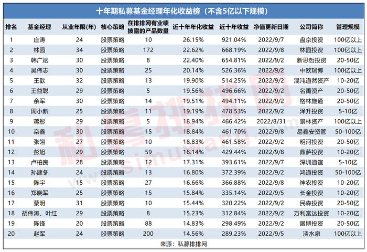The height and width of the screenshot is (252, 367).
Task: Select the cell 胡伟涛、叶红
Action: point(39,213)
